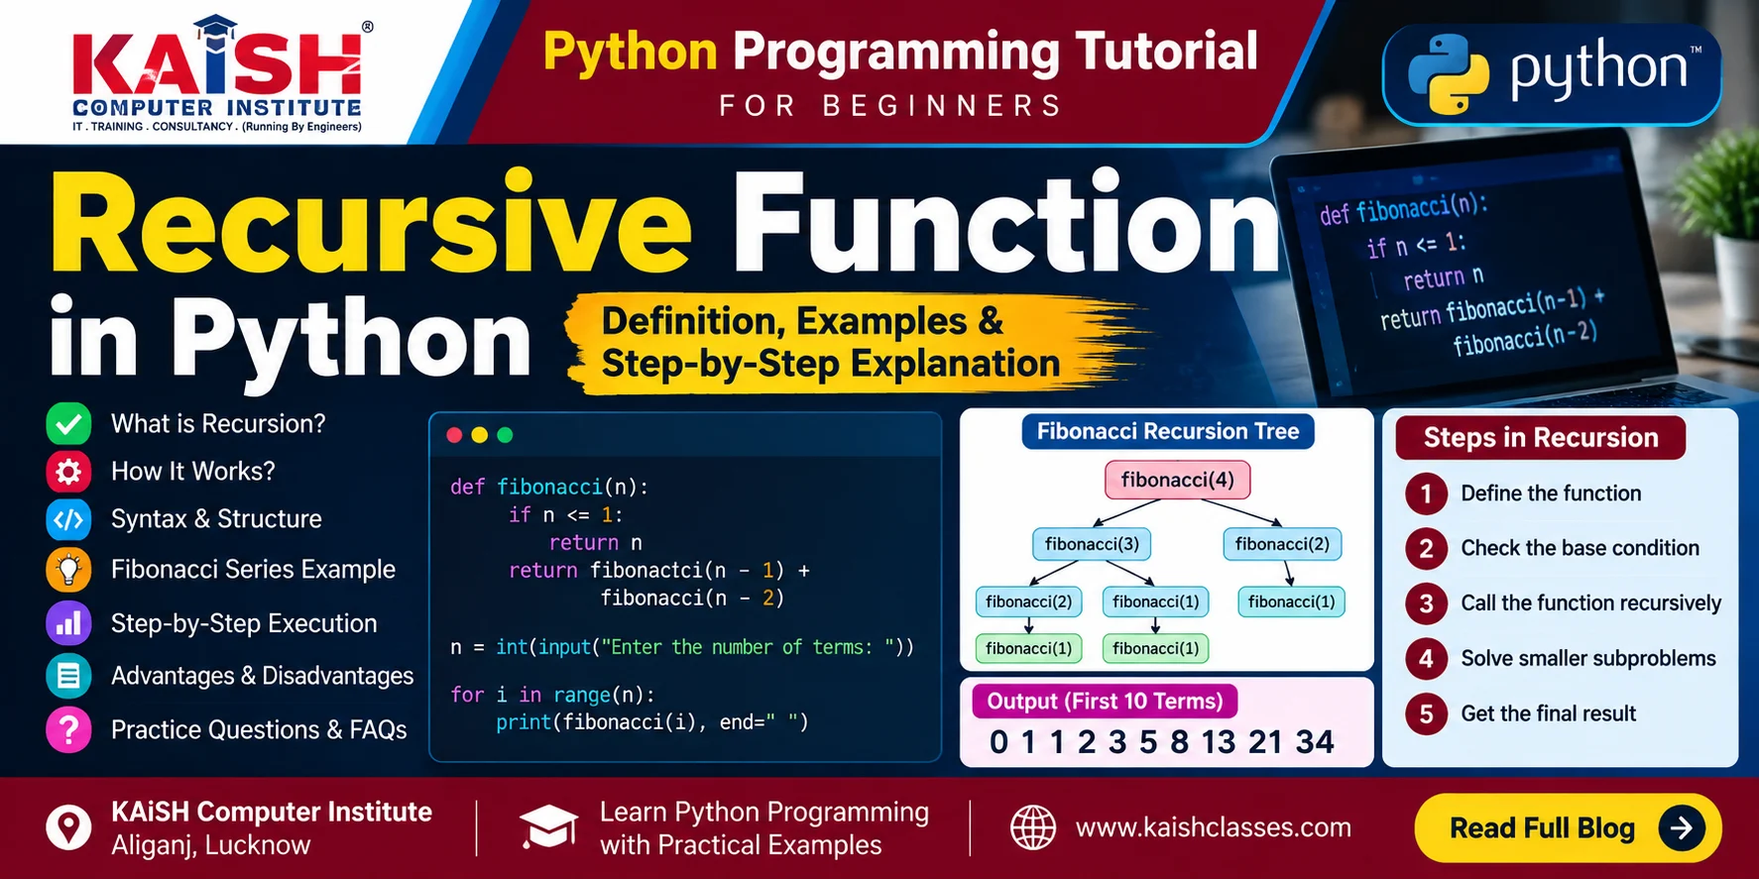This screenshot has height=879, width=1759.
Task: Click the Fibonacci Recursion Tree header
Action: (1168, 432)
